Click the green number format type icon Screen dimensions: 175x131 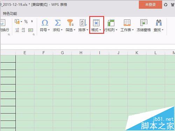(30, 30)
